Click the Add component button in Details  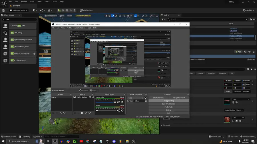coord(238,52)
